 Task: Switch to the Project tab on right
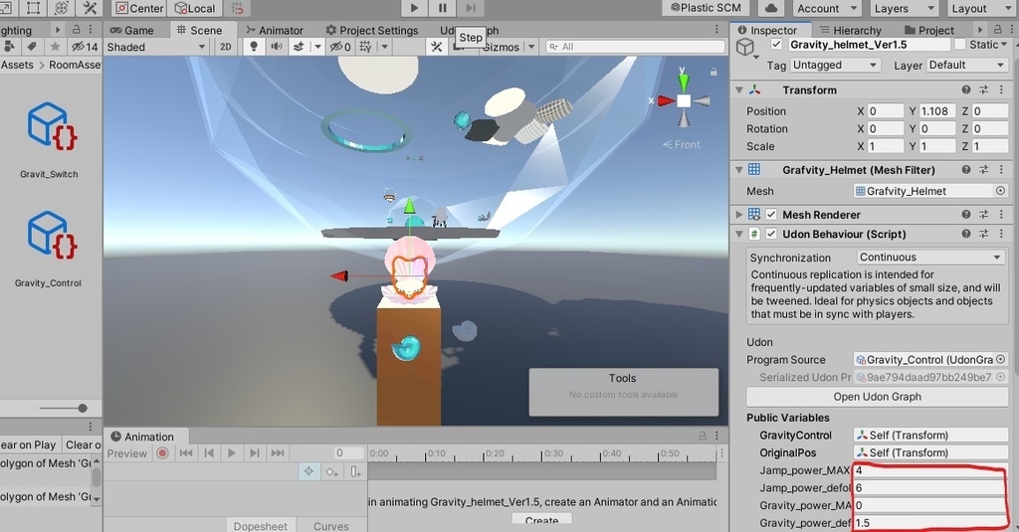929,30
